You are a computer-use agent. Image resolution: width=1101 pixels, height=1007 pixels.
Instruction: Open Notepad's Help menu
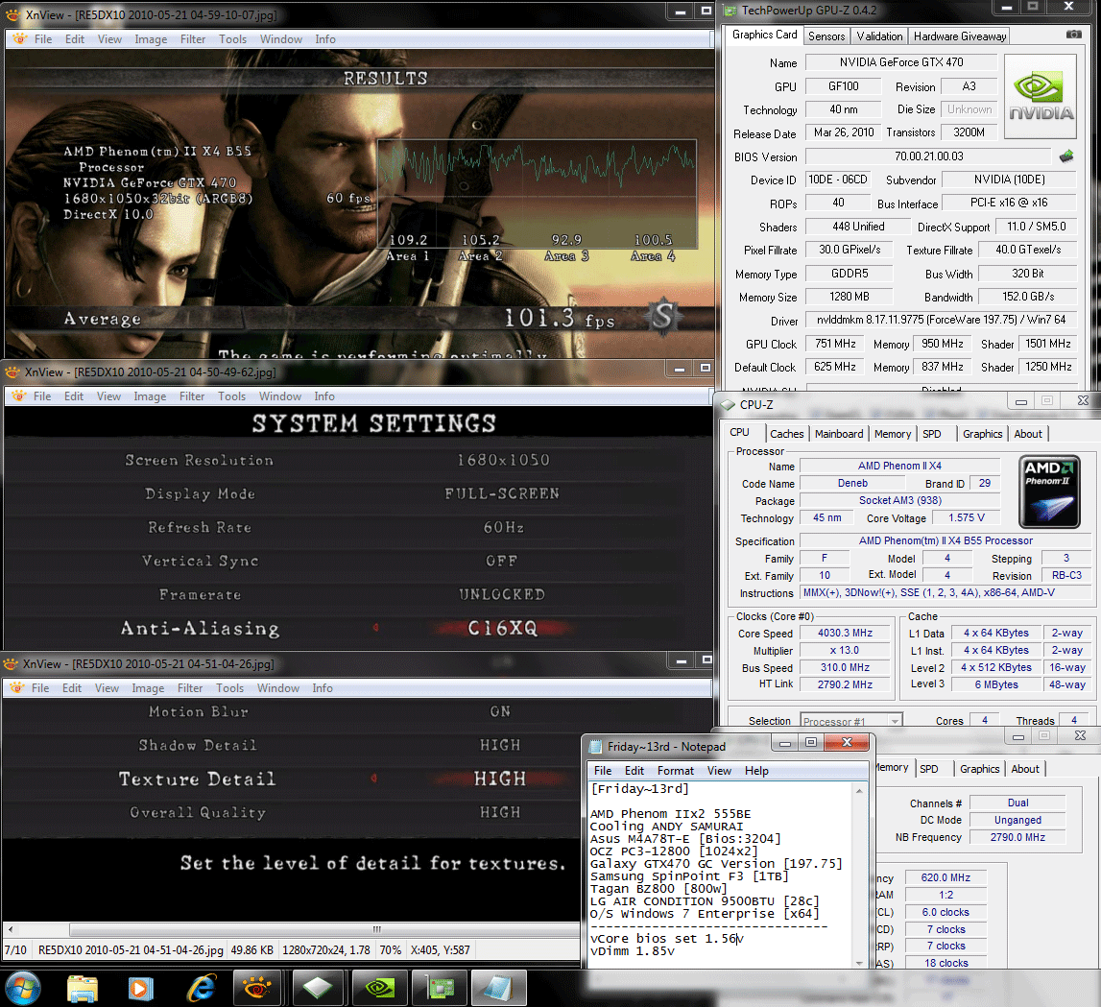coord(756,770)
